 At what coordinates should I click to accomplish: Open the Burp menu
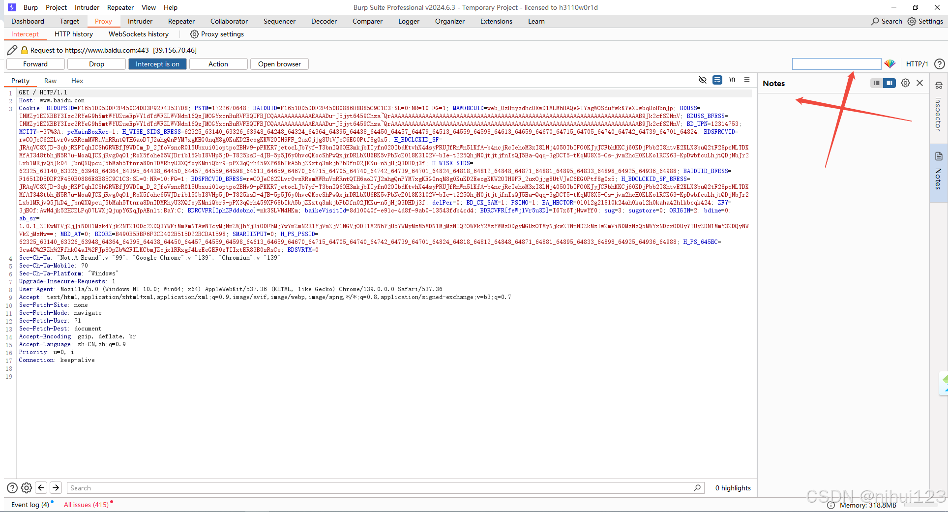click(30, 7)
